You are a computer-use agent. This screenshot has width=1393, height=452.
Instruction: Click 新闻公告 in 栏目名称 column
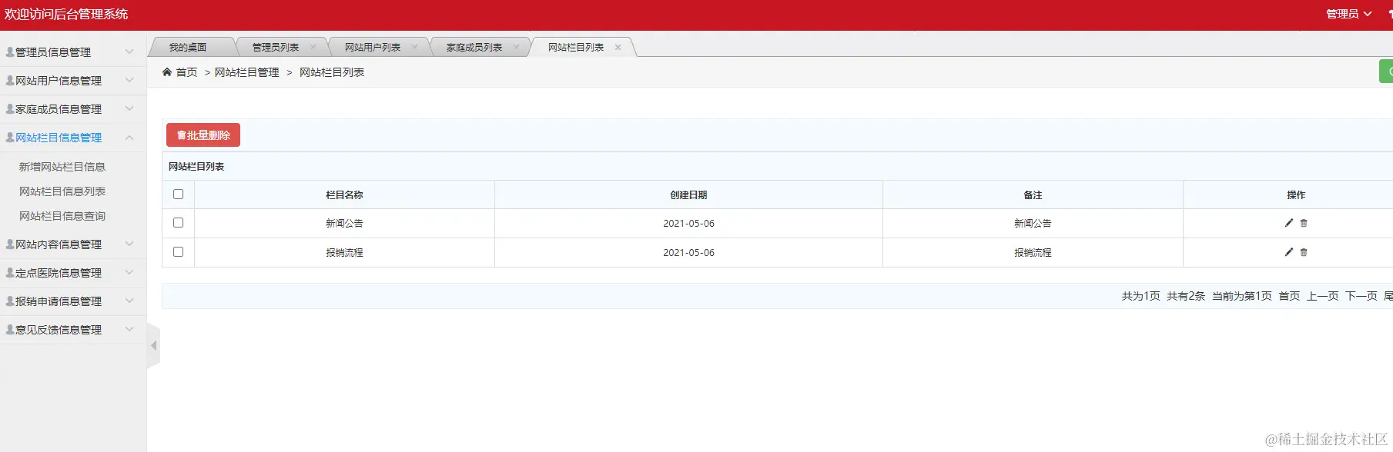coord(344,223)
